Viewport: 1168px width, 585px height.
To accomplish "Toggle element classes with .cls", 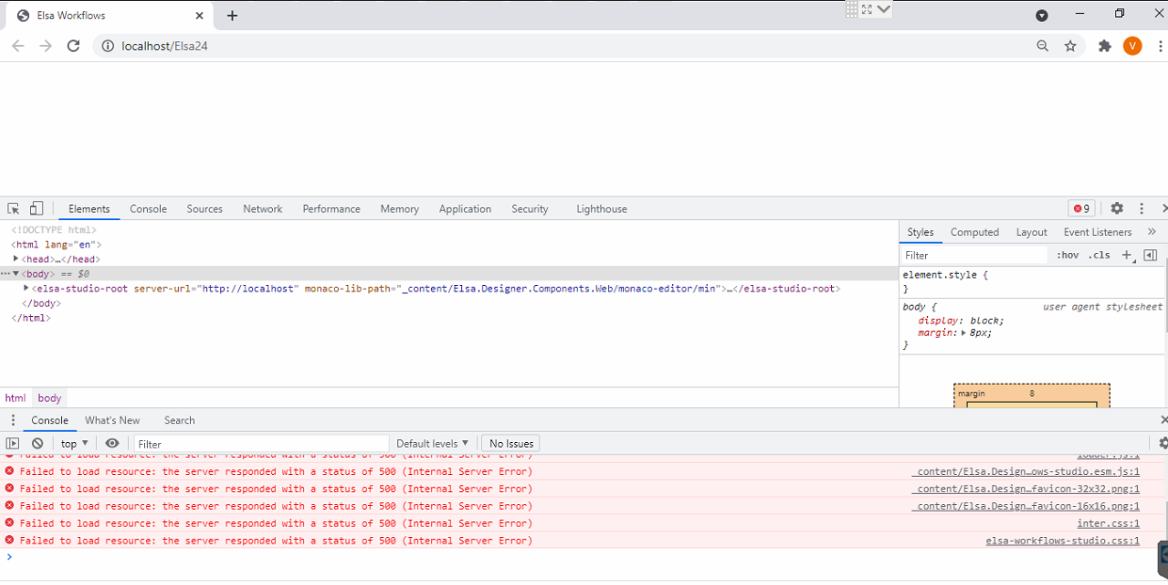I will (1099, 256).
